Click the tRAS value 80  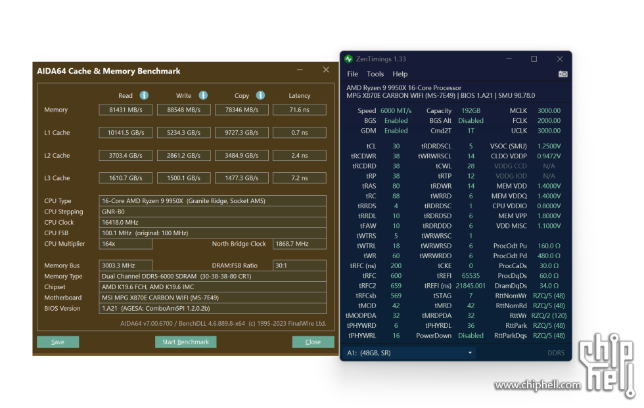(396, 186)
